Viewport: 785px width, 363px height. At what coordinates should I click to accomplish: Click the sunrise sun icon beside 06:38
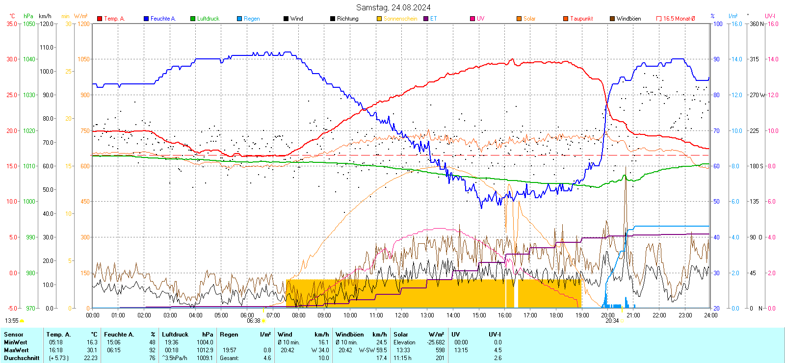pyautogui.click(x=264, y=321)
